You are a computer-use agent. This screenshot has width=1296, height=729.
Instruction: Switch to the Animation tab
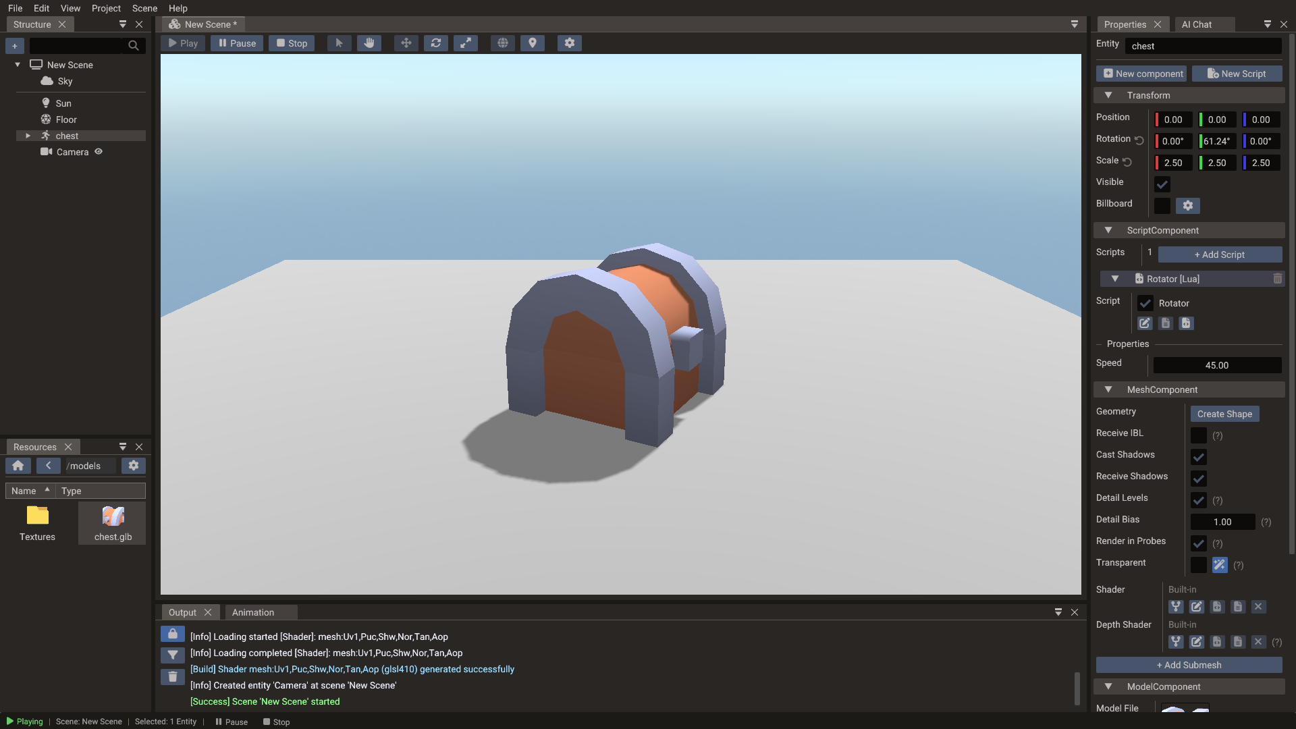click(x=253, y=612)
